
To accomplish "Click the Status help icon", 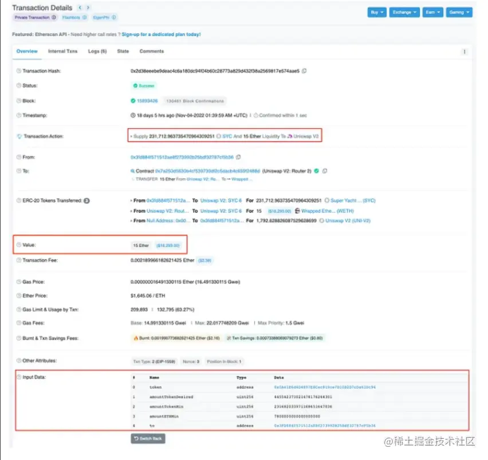I will [19, 85].
